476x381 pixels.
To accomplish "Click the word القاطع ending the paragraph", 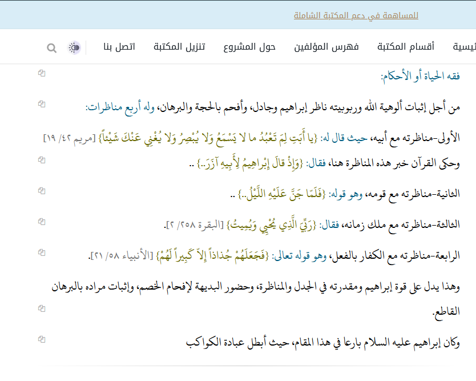I will pyautogui.click(x=446, y=312).
